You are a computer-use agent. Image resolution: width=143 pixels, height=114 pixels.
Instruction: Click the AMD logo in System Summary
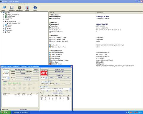6,73
